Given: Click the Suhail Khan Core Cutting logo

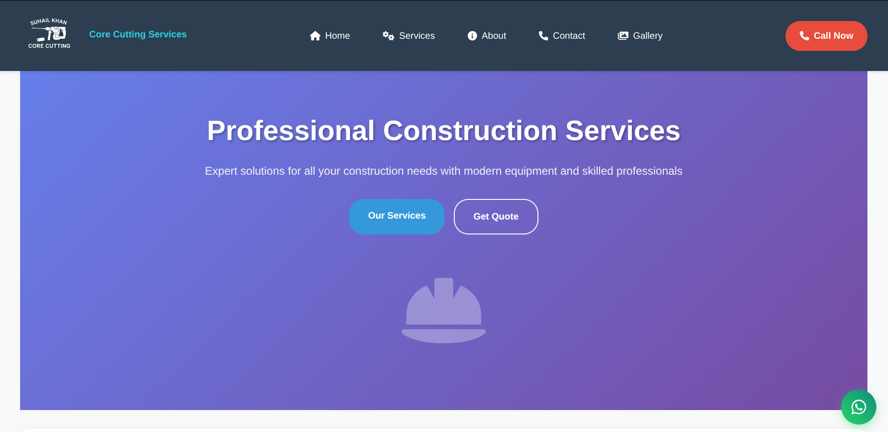Looking at the screenshot, I should (x=49, y=34).
